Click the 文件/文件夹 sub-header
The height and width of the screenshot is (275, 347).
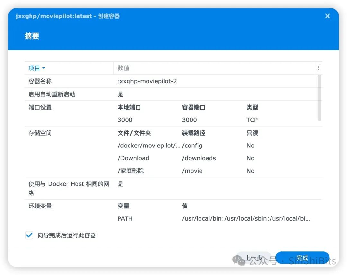click(x=134, y=133)
